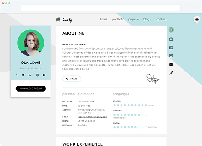Select the portfolio chart icon in side navigation
Image resolution: width=202 pixels, height=146 pixels.
[171, 48]
